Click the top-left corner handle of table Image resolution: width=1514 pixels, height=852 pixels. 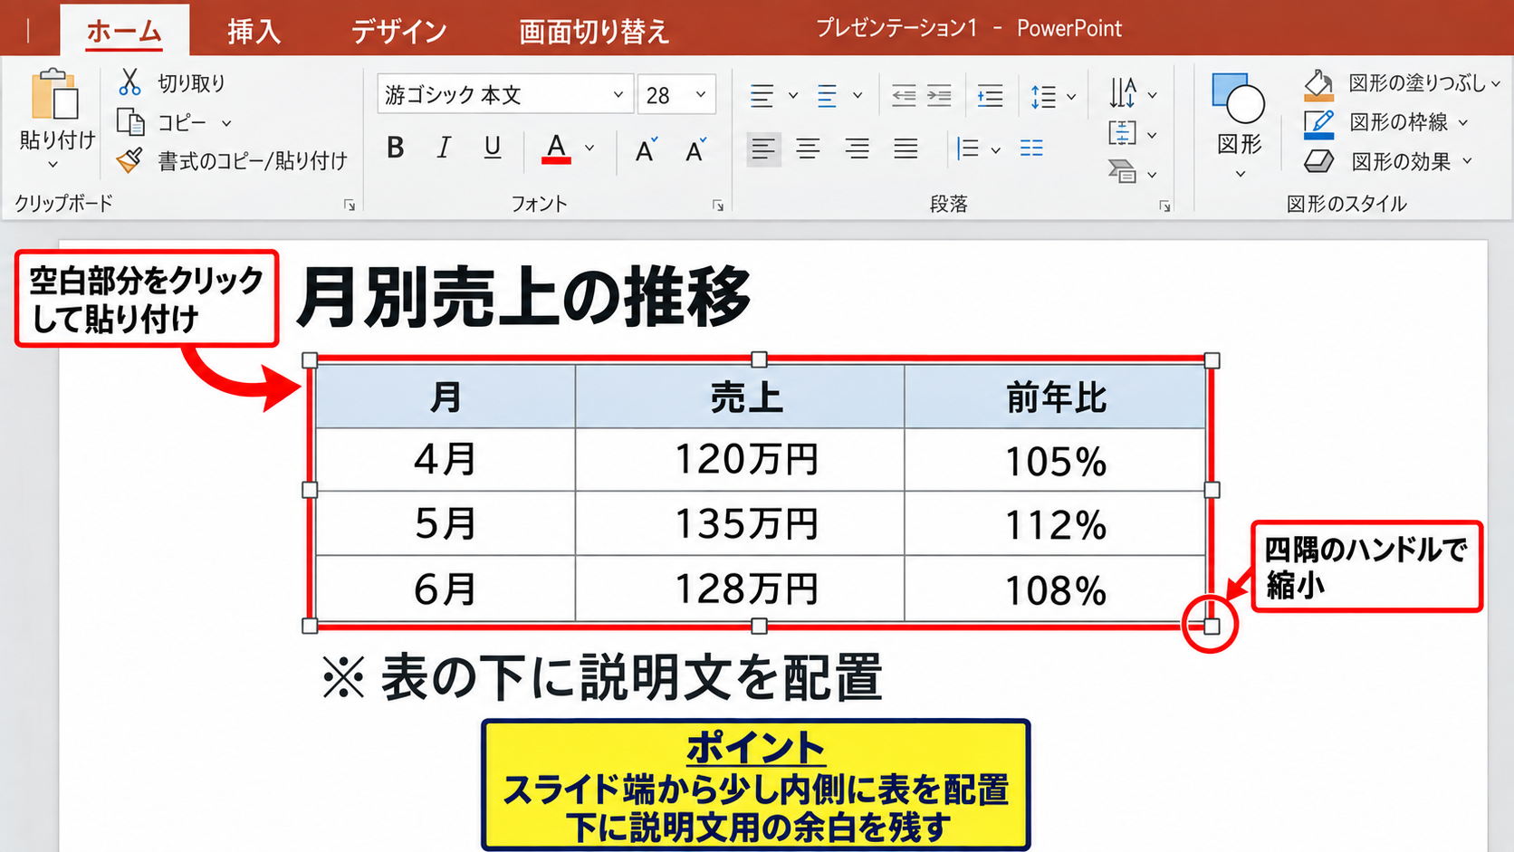[310, 360]
